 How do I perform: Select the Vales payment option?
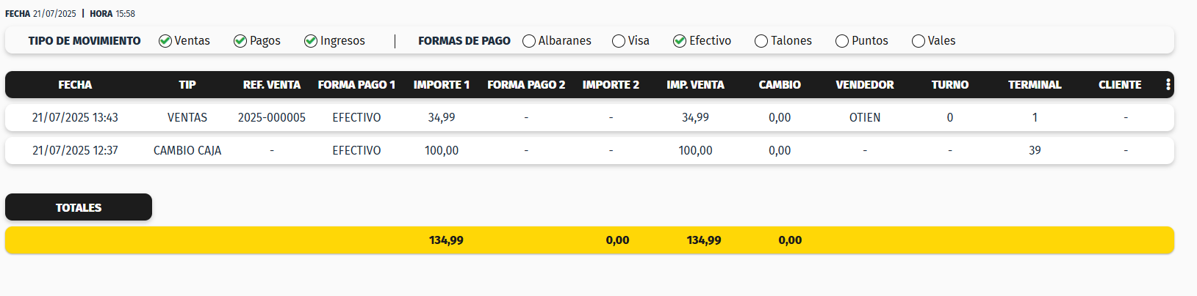tap(919, 41)
